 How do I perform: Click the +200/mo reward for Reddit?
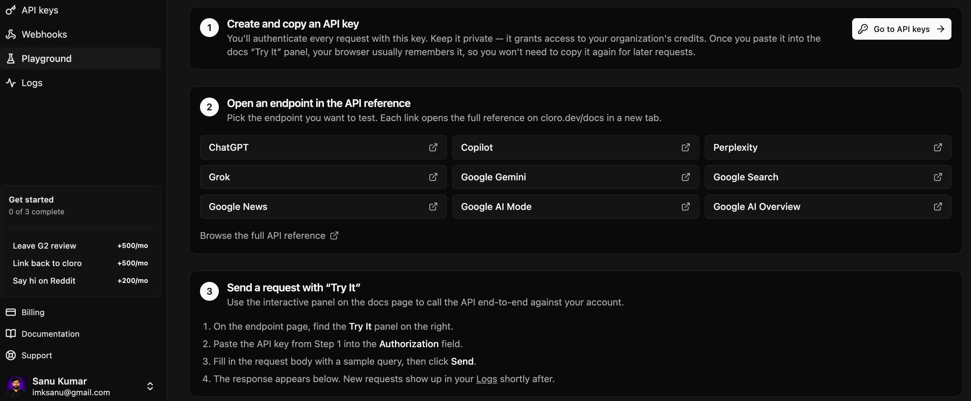[133, 281]
